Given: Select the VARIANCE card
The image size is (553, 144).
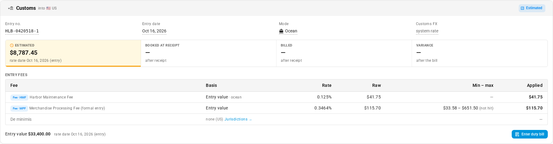Looking at the screenshot, I should pyautogui.click(x=480, y=53).
